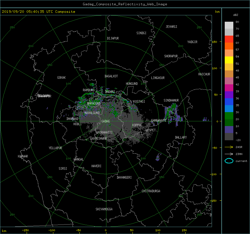
Task: Click the GADAG radar center label
Action: [106, 121]
